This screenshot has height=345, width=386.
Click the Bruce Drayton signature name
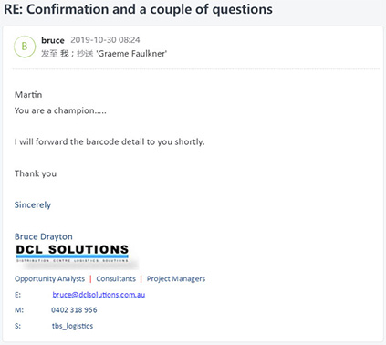click(44, 236)
